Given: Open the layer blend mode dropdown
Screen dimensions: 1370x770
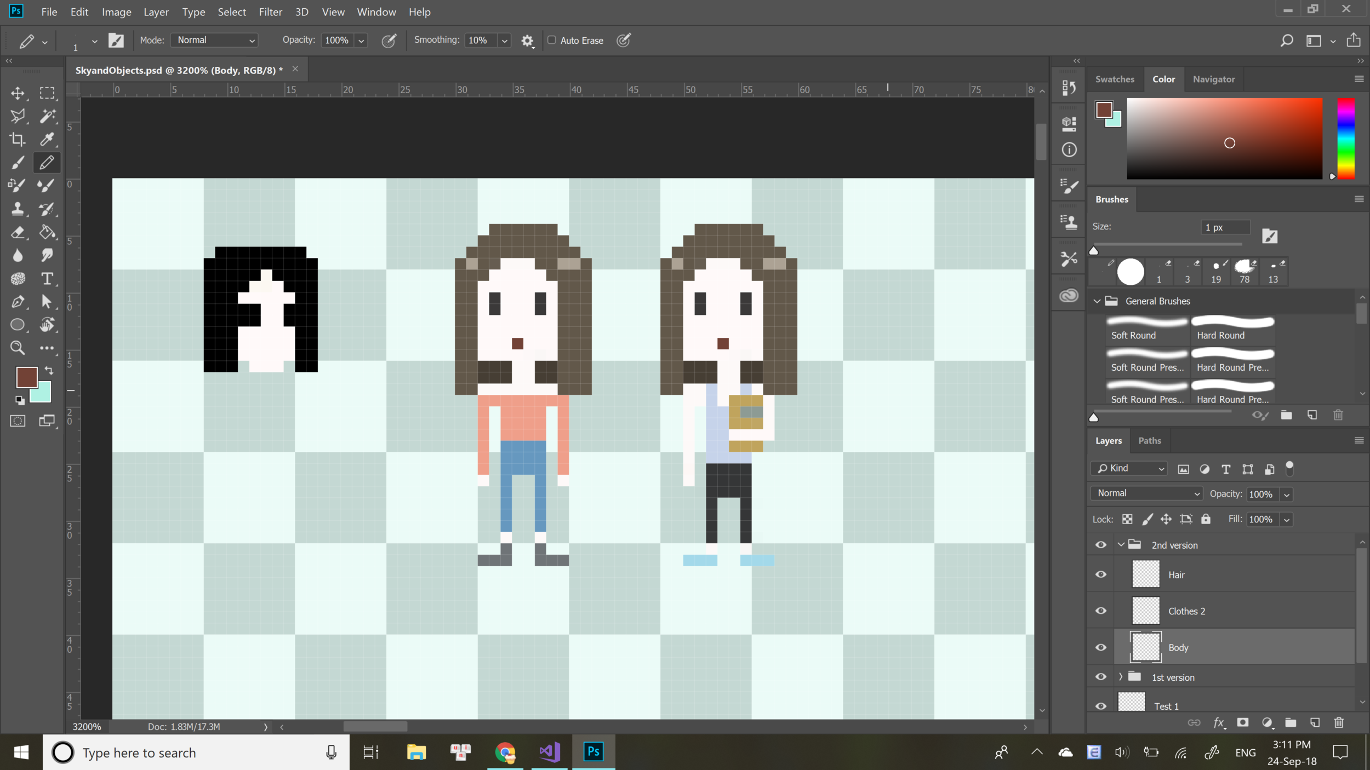Looking at the screenshot, I should pos(1146,493).
